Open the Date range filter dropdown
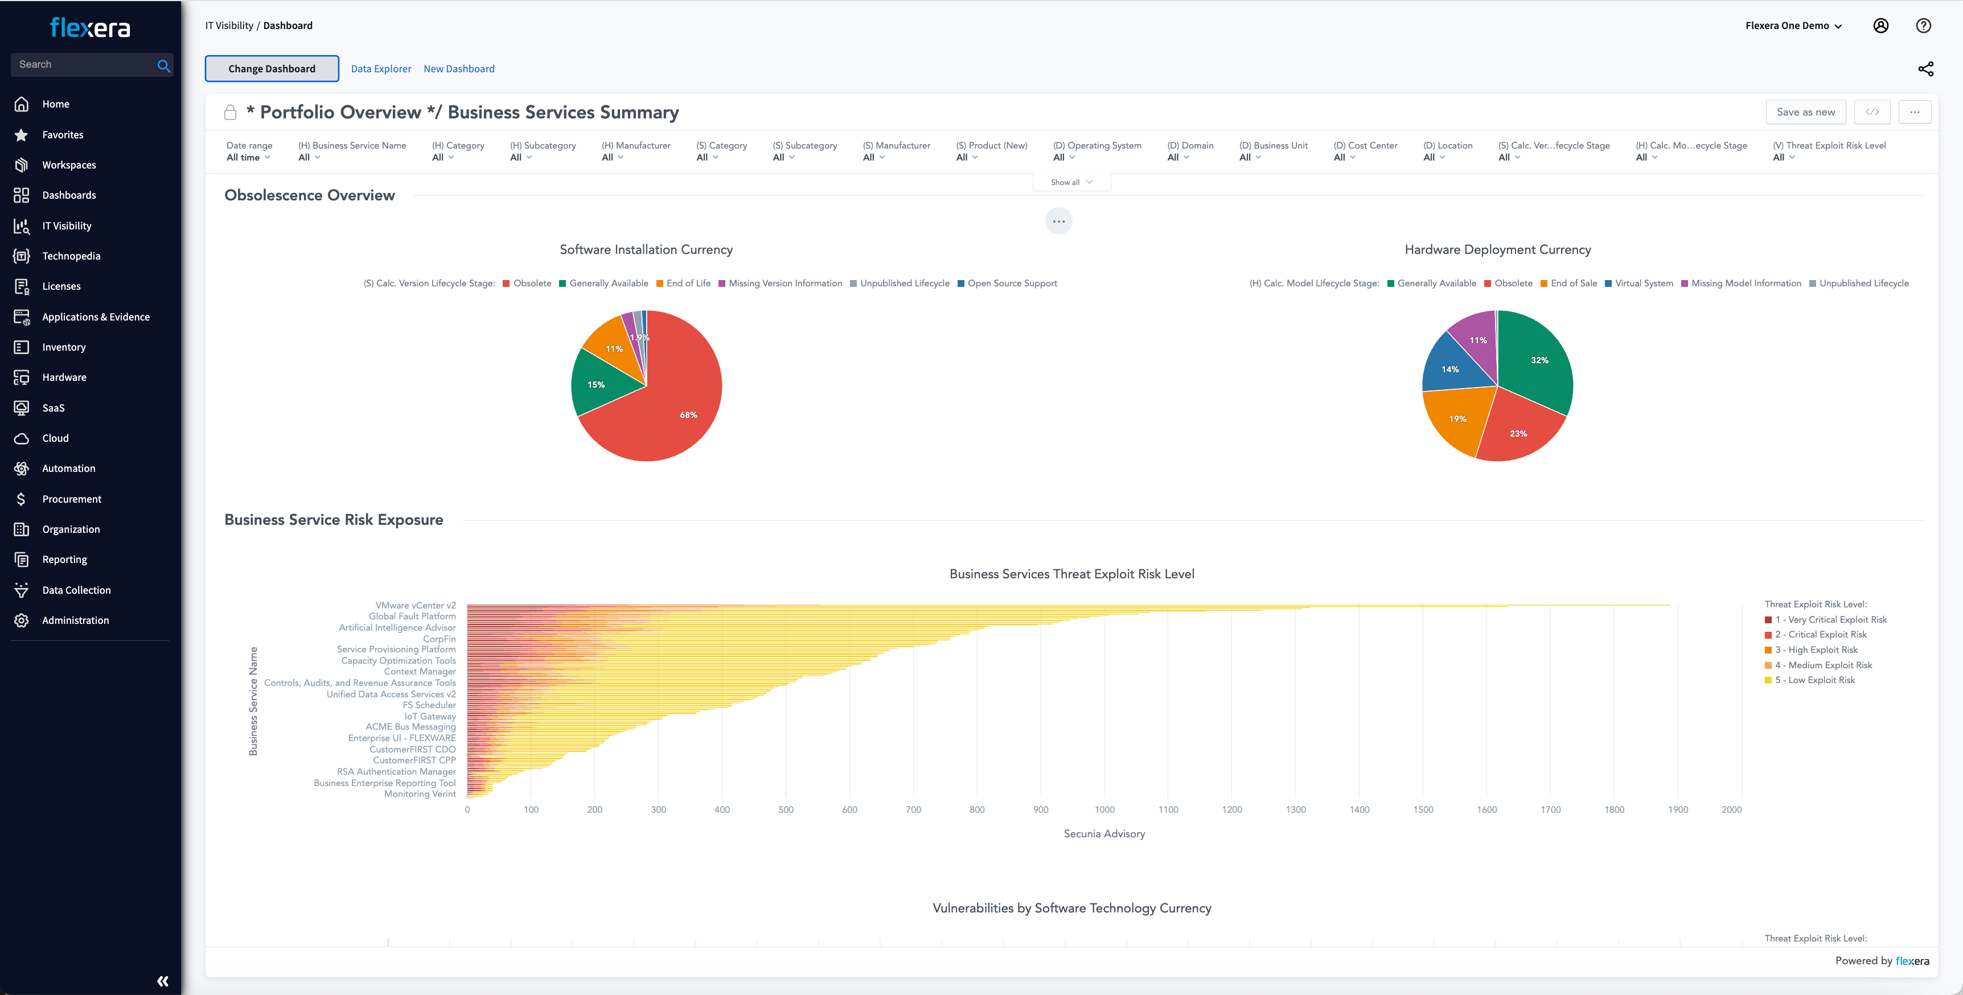 coord(248,158)
